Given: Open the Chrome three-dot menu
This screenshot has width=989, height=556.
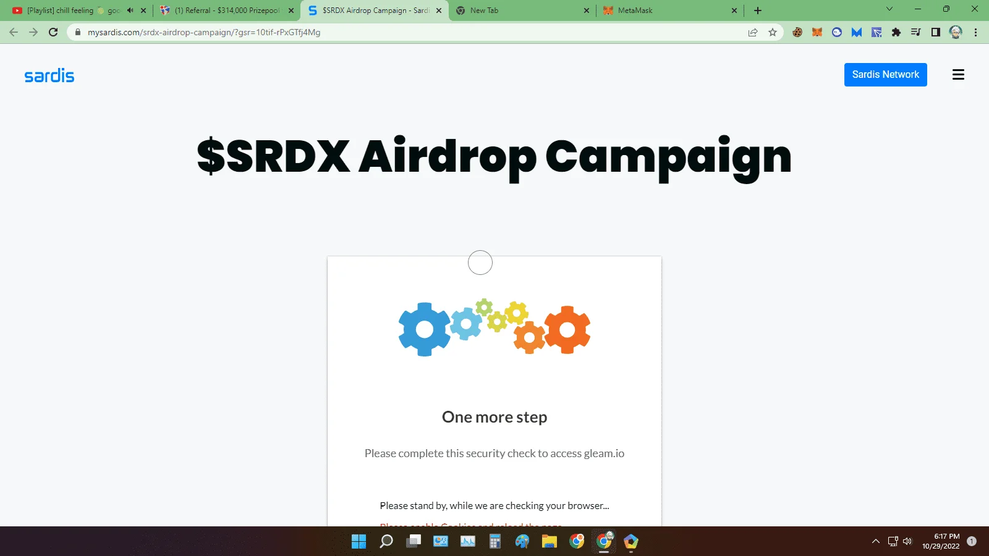Looking at the screenshot, I should [975, 32].
